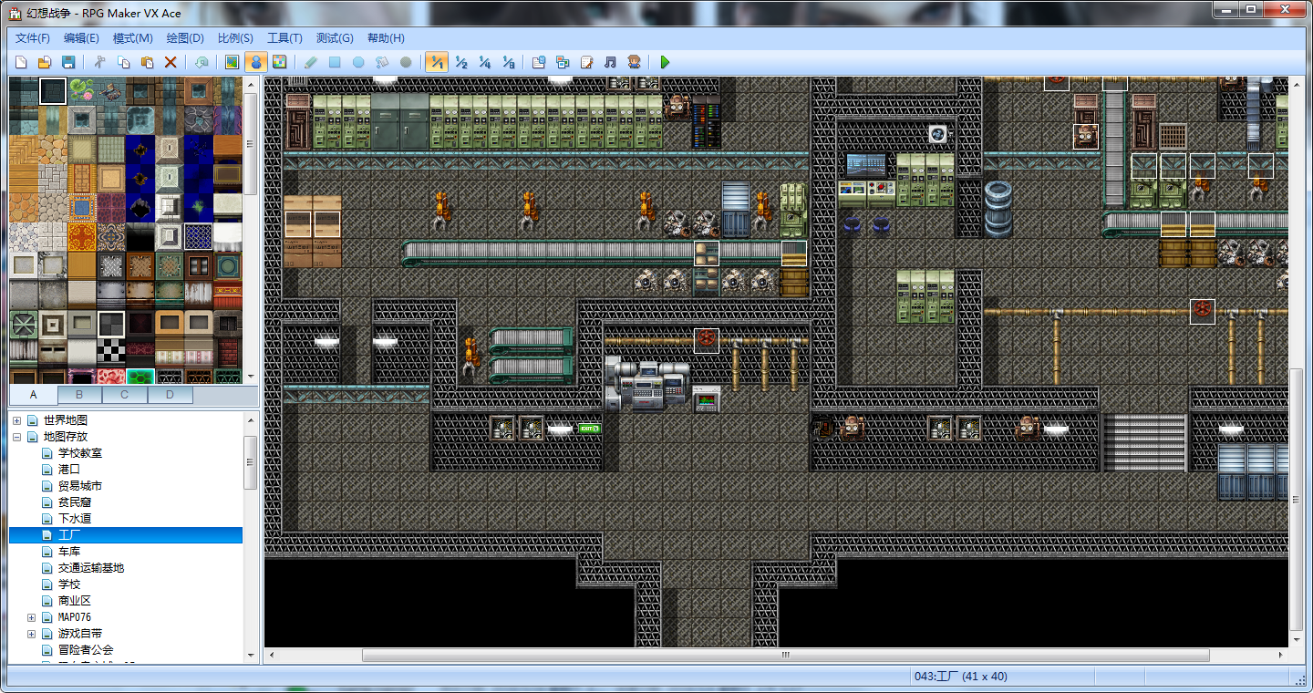Set map zoom to 1/8 scale
The image size is (1313, 693).
(508, 62)
